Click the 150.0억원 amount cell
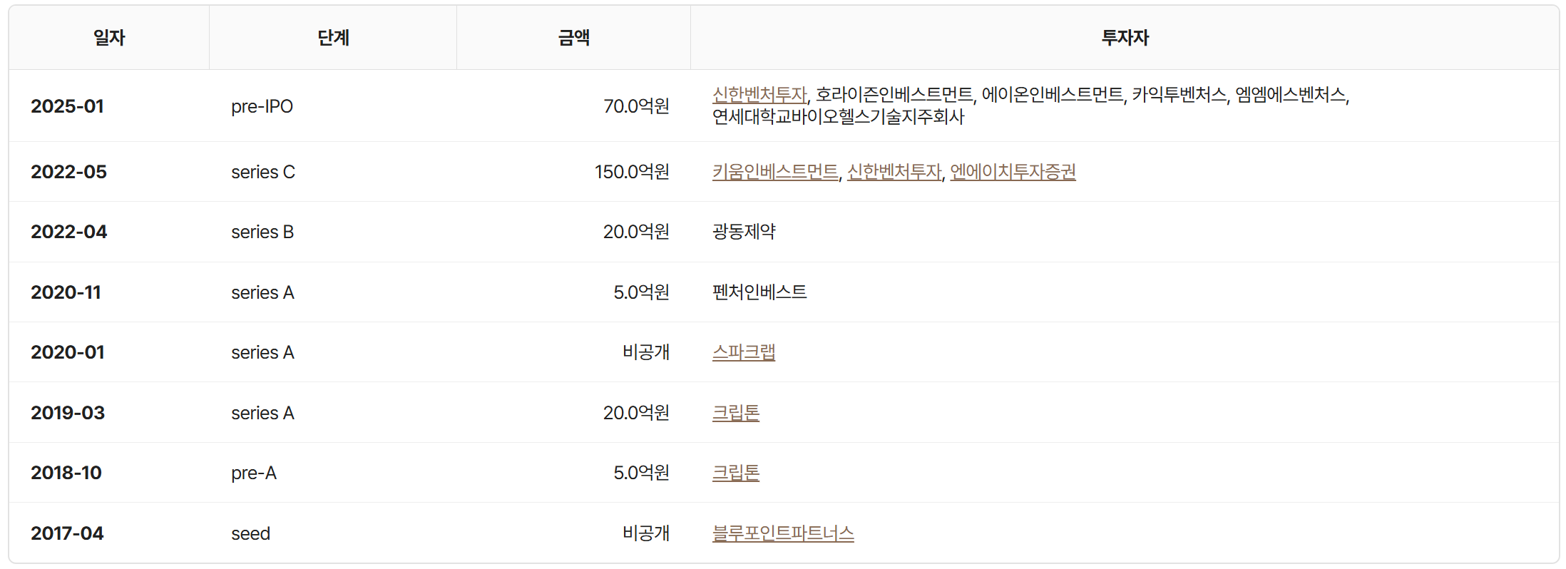 pos(631,172)
